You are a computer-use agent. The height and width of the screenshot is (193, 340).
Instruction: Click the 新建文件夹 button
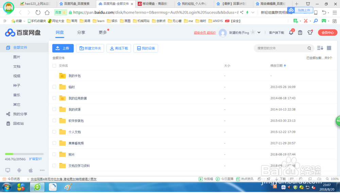tap(90, 48)
